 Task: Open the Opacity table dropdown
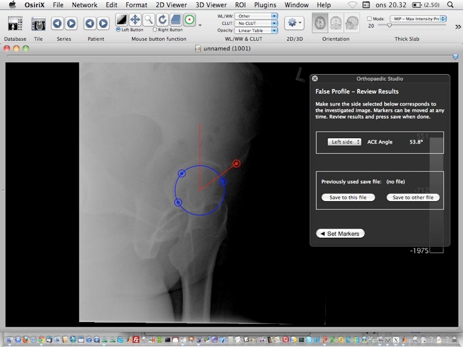pyautogui.click(x=256, y=30)
